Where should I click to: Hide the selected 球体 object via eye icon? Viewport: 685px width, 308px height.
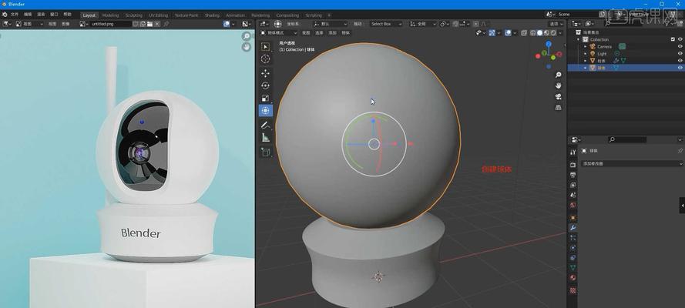point(680,68)
